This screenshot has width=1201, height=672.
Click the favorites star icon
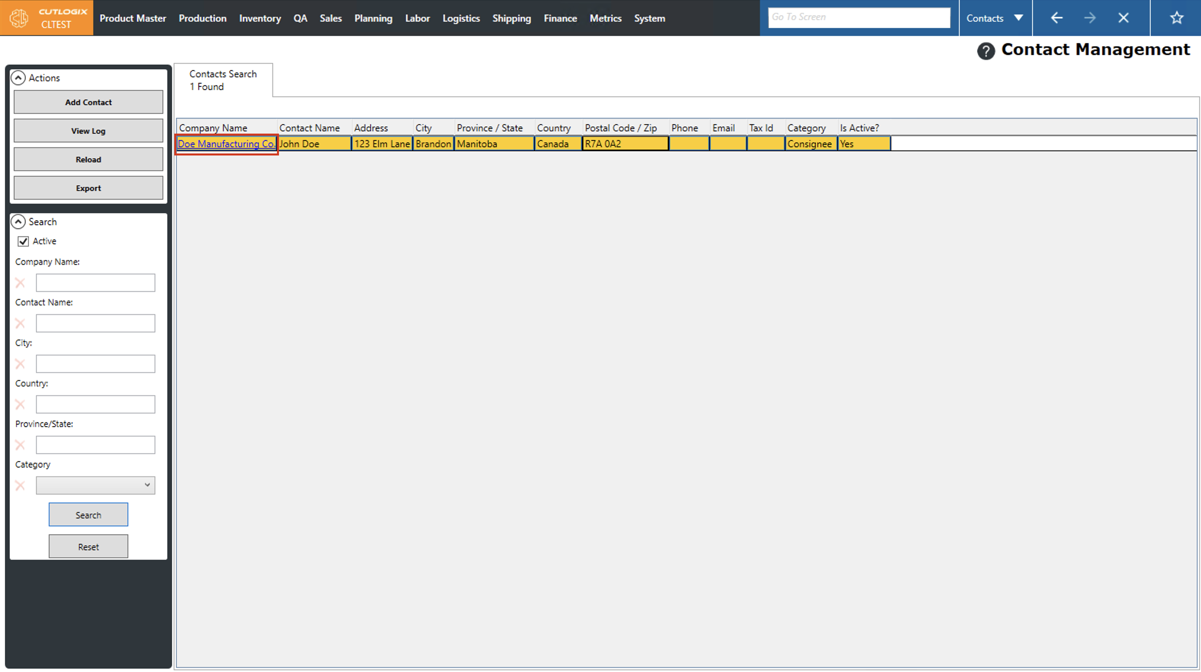(x=1176, y=18)
